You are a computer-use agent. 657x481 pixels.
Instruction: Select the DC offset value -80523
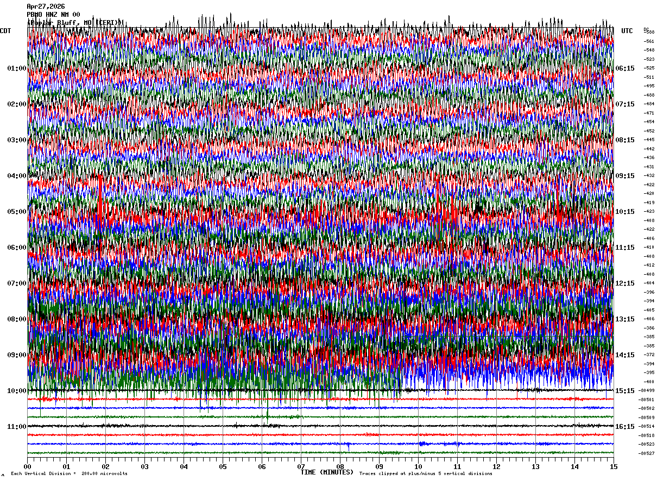[x=647, y=444]
